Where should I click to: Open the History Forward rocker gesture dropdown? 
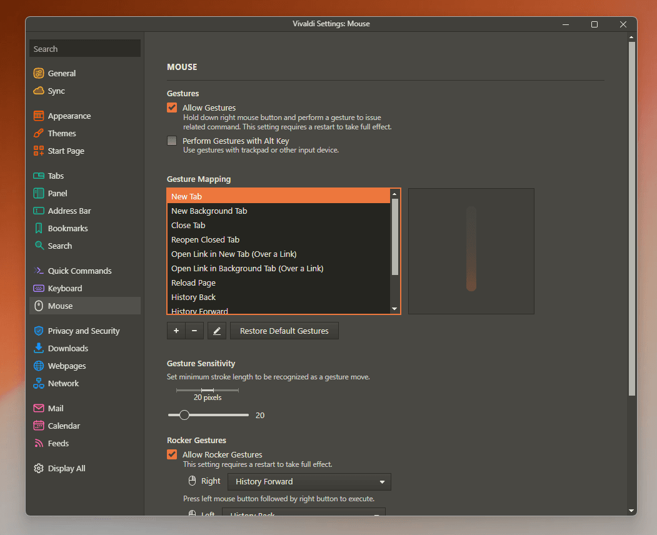[309, 481]
